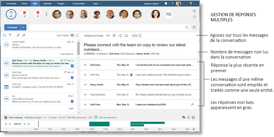Expand Nancy Smith's message in thread
Viewport: 274px width, 137px height.
click(x=85, y=85)
